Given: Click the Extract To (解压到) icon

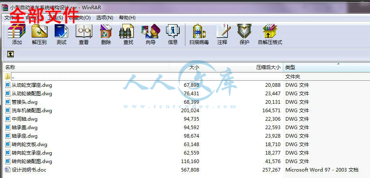Looking at the screenshot, I should [x=39, y=31].
